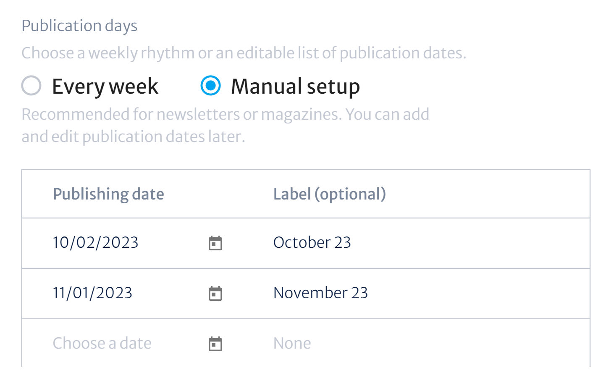Click the Every week option label
611x373 pixels.
coord(105,87)
